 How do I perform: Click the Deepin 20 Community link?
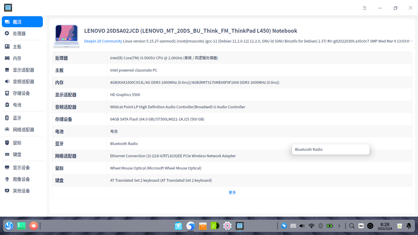pyautogui.click(x=103, y=41)
